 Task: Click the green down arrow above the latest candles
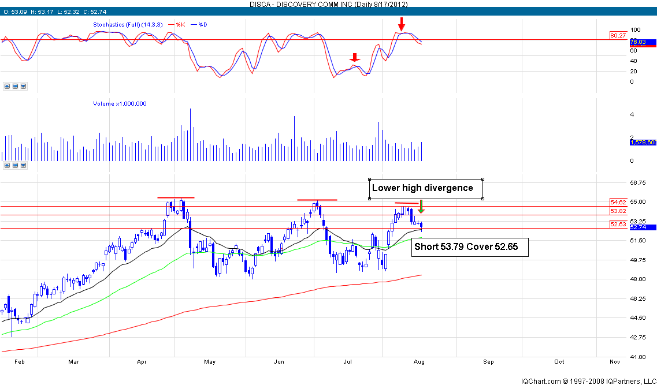click(x=421, y=207)
